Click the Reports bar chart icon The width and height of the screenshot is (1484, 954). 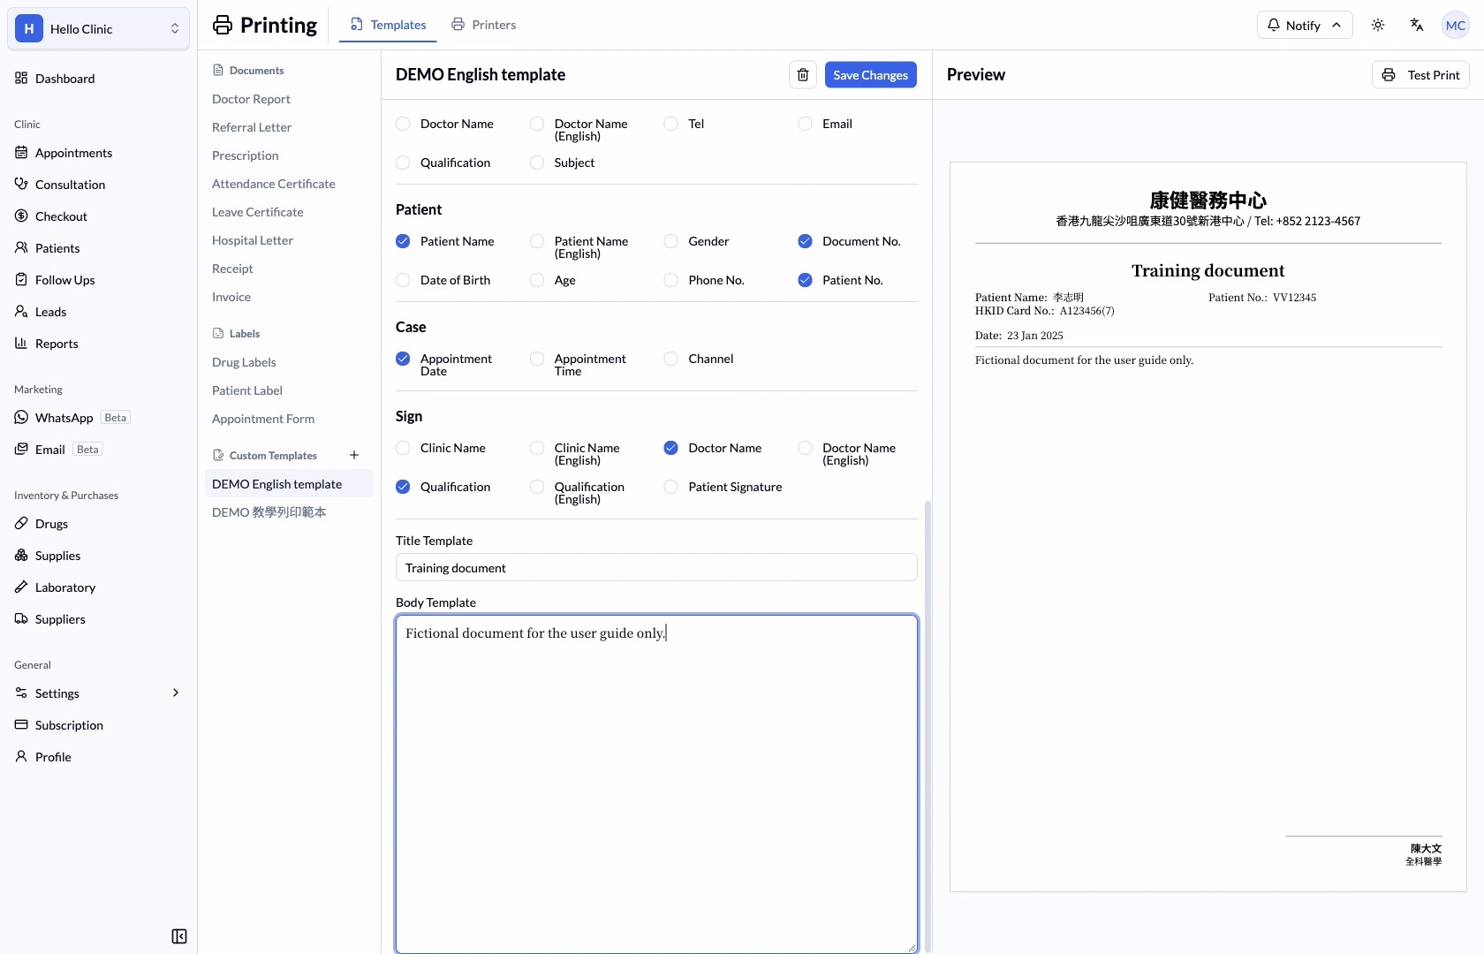coord(21,343)
